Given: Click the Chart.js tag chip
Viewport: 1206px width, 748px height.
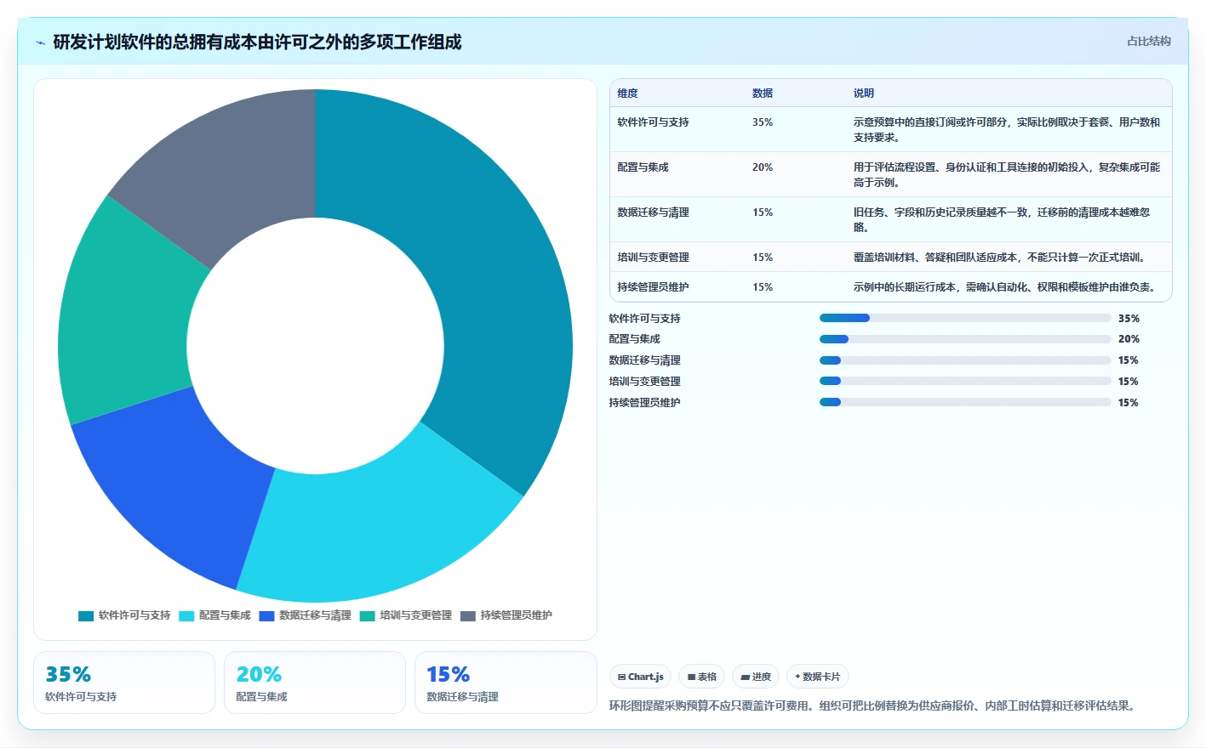Looking at the screenshot, I should (x=640, y=677).
